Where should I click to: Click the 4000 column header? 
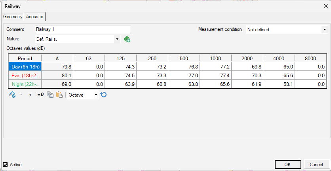click(x=279, y=58)
